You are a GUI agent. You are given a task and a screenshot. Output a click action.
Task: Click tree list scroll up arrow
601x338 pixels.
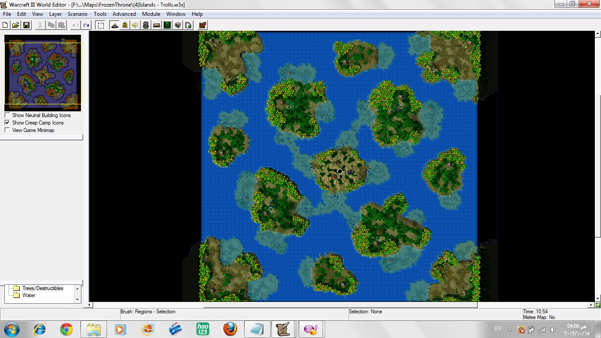(77, 288)
